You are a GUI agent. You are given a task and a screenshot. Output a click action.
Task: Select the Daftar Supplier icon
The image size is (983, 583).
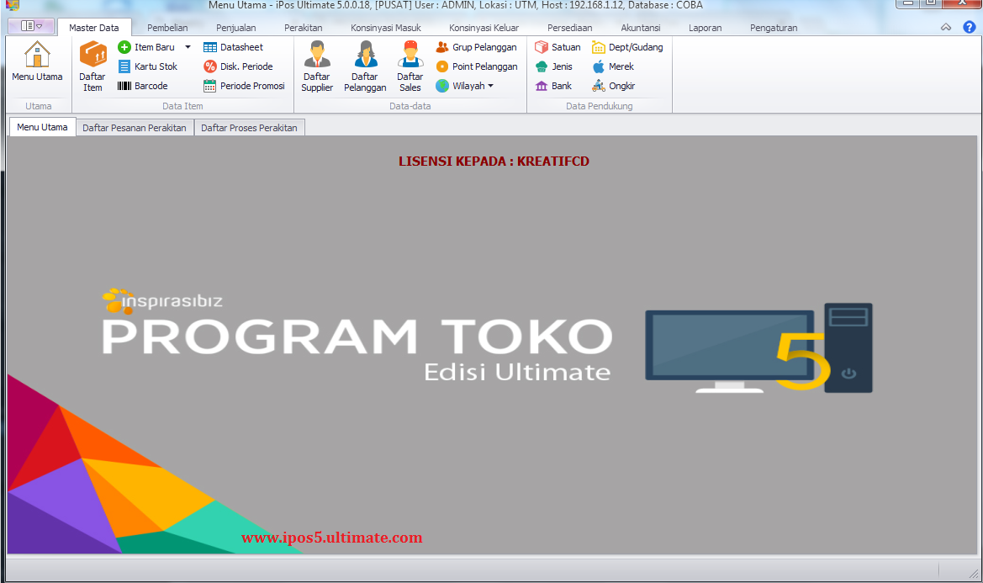[317, 66]
